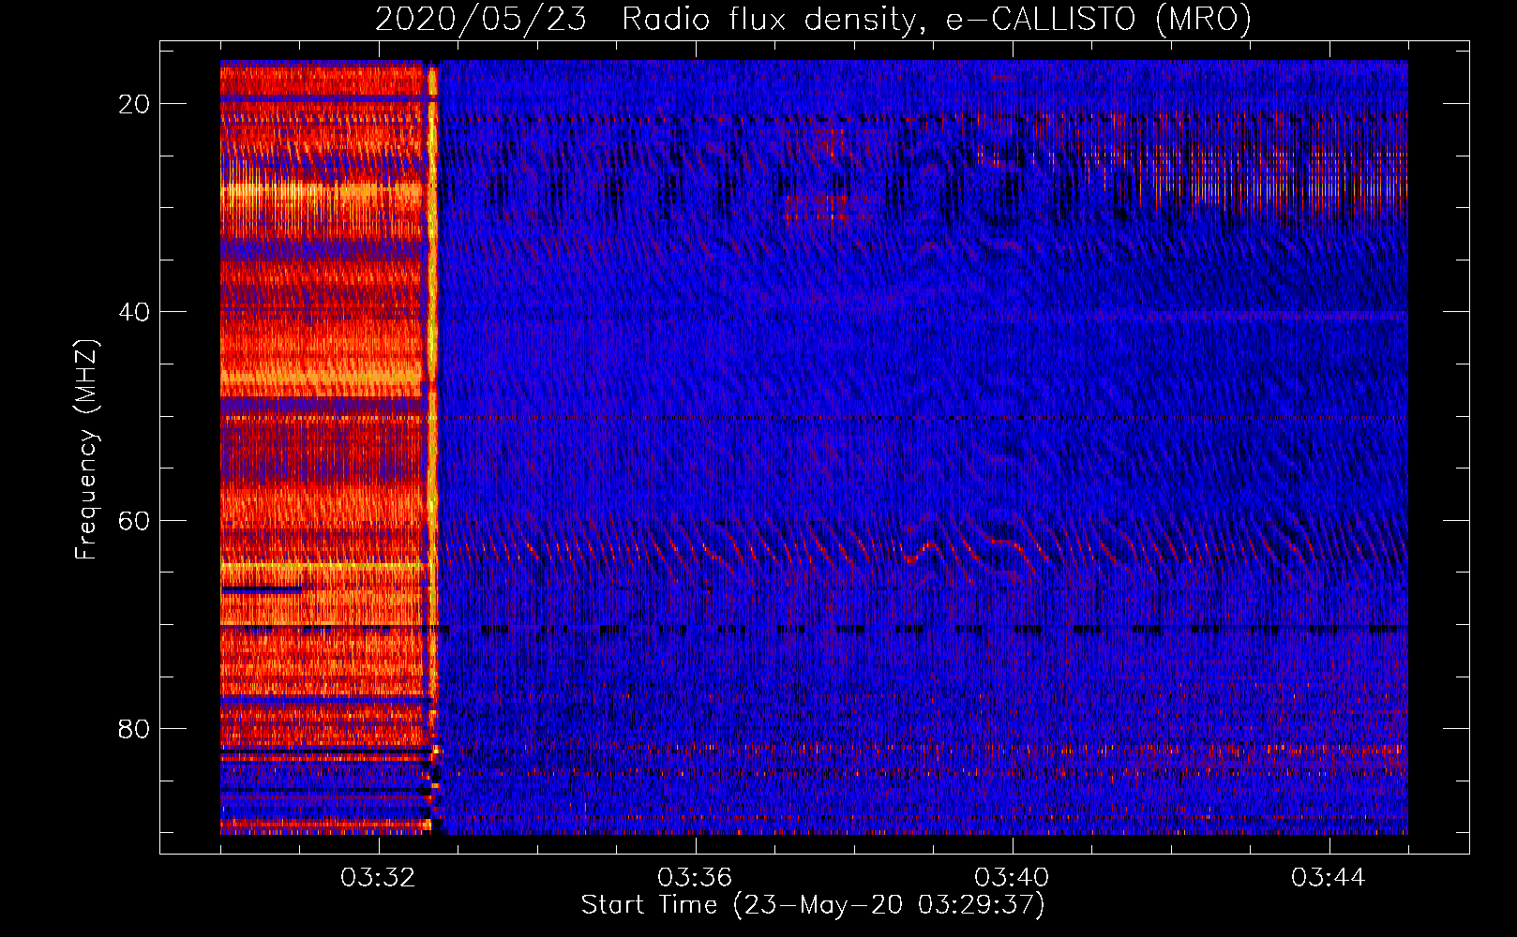Click the '40' frequency tick label
Screen dimensions: 1517x937
(134, 312)
